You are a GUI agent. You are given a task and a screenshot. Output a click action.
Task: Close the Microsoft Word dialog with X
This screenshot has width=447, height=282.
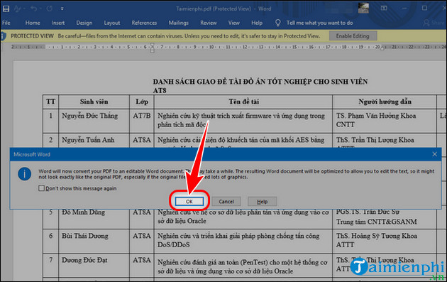click(434, 154)
